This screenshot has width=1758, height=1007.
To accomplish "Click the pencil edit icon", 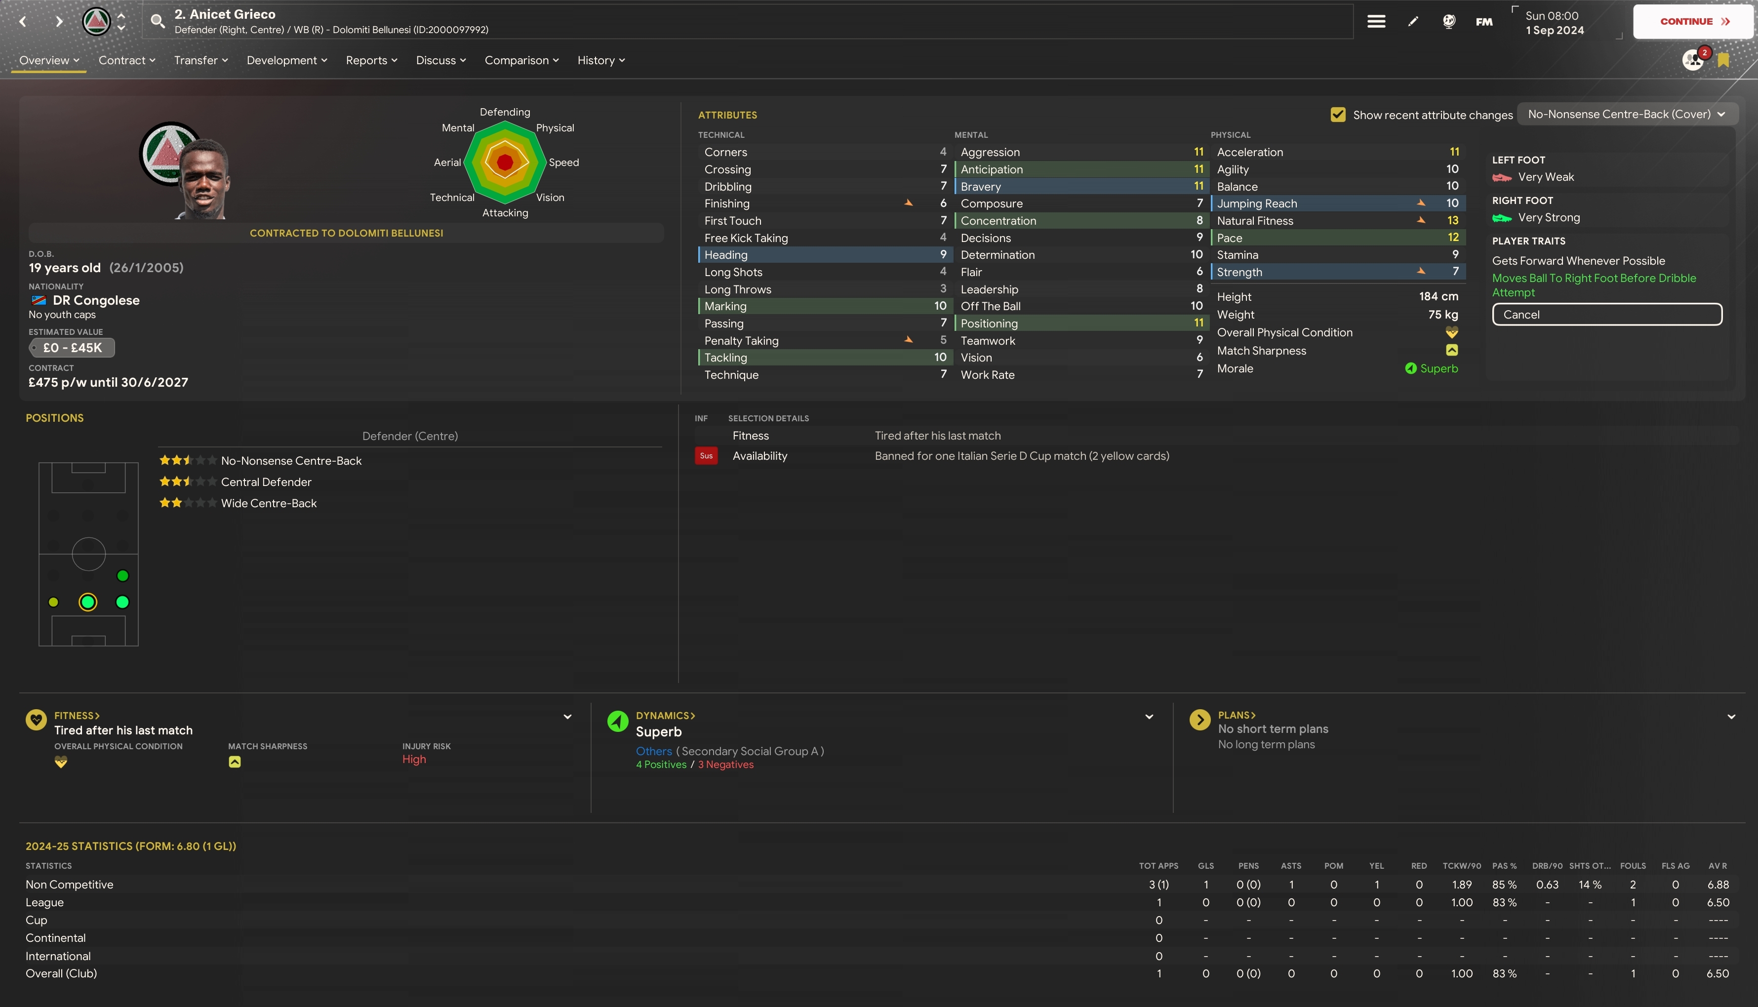I will tap(1413, 21).
